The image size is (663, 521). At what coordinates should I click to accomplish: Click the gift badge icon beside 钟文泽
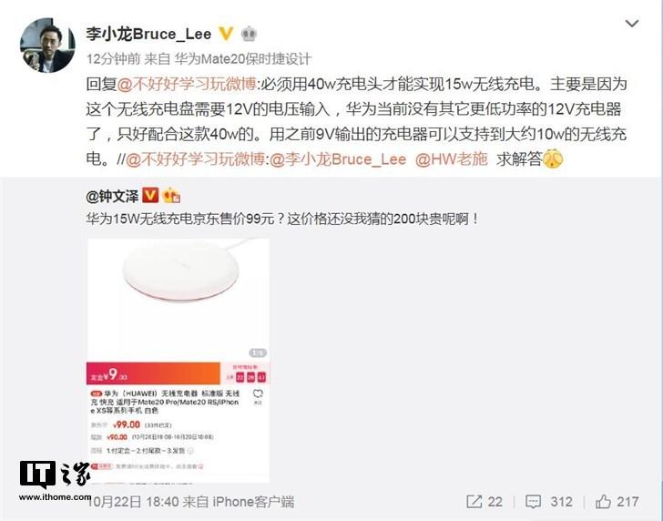(171, 195)
